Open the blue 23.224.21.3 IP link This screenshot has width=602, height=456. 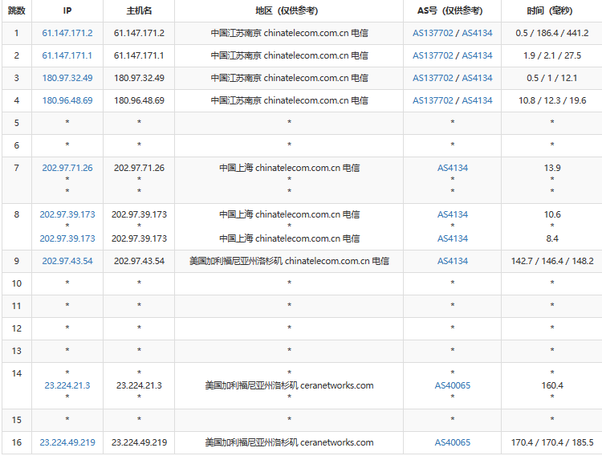point(67,385)
